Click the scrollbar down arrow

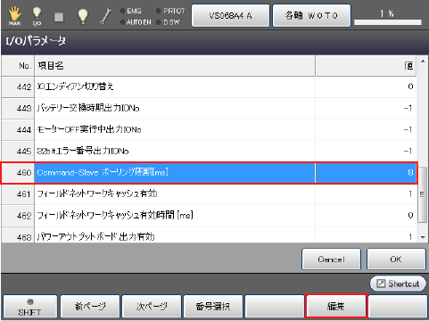[x=423, y=237]
